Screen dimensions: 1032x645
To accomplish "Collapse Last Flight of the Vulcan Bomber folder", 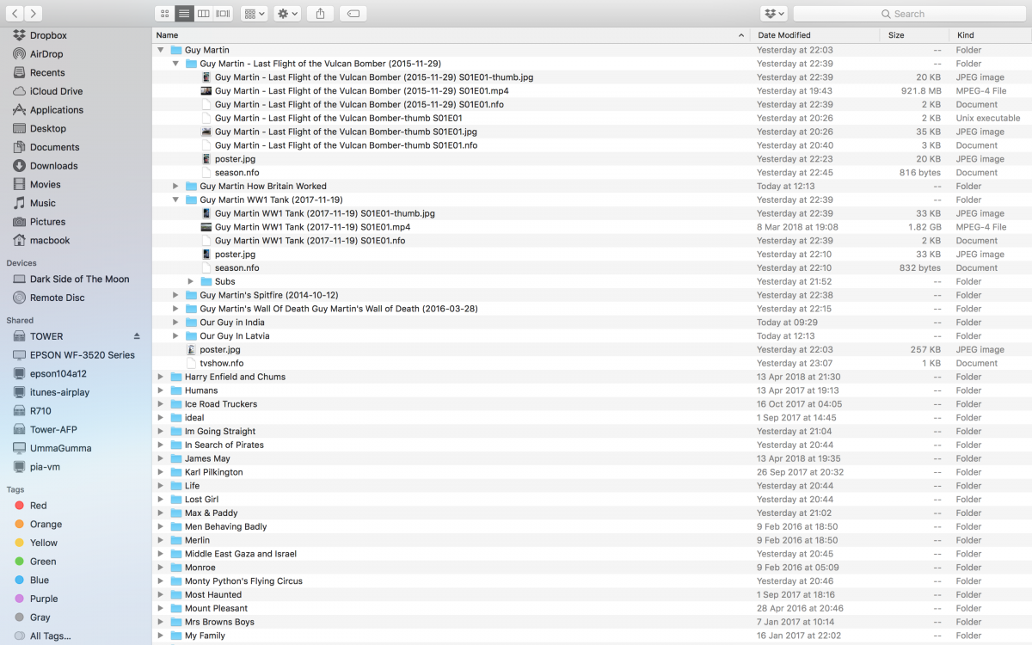I will (175, 64).
